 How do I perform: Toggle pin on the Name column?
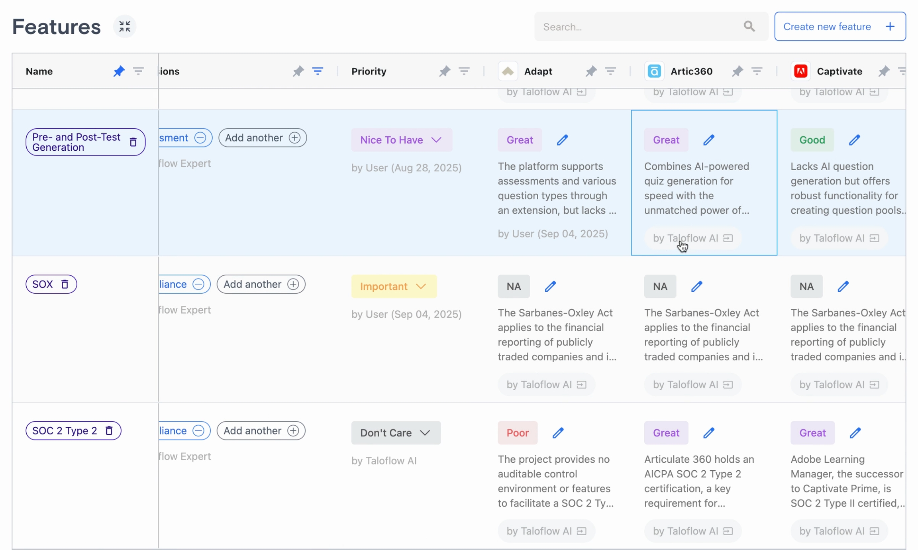coord(119,71)
